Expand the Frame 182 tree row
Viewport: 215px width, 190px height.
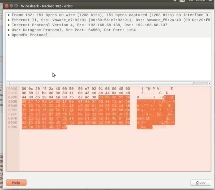(9, 15)
